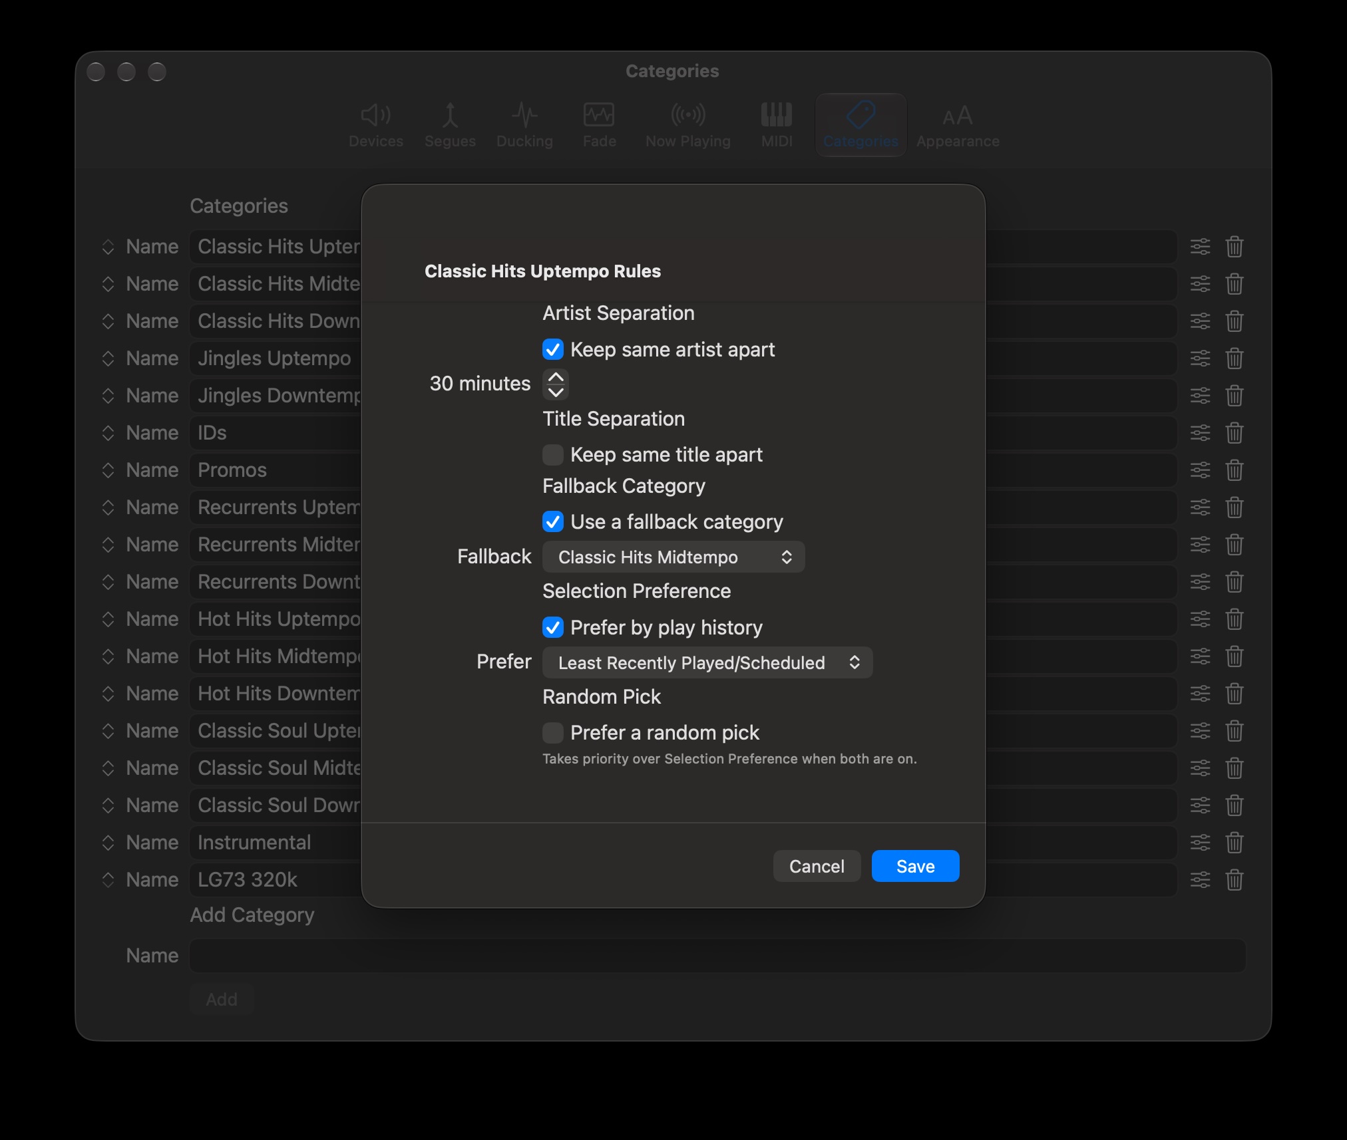Open rules settings for Jingles Uptempo row
The image size is (1347, 1140).
pyautogui.click(x=1200, y=358)
